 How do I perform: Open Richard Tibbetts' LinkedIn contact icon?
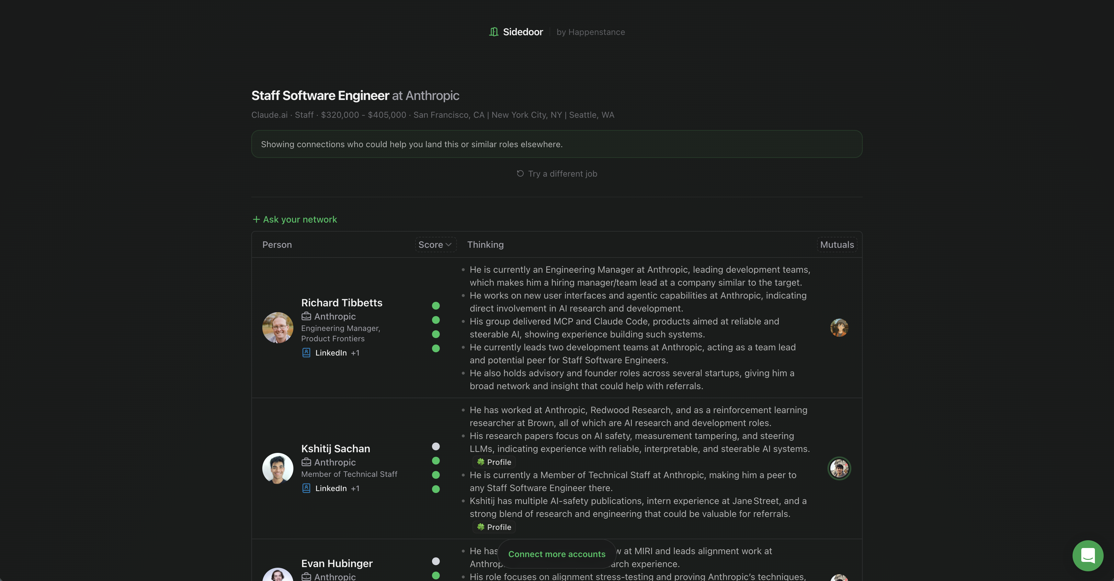point(306,353)
